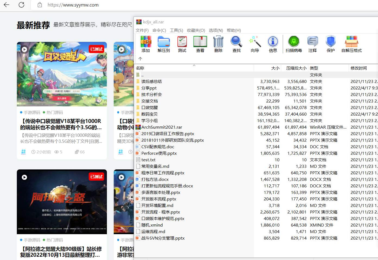Open the 收藏夹(O) menu
This screenshot has height=260, width=378.
coord(196,30)
